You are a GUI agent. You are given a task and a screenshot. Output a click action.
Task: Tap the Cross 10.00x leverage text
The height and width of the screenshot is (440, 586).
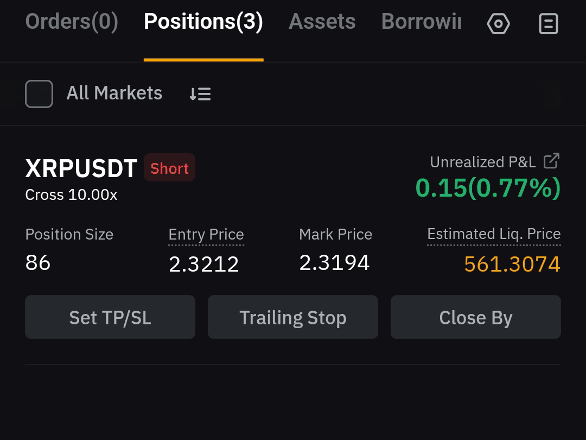coord(71,194)
